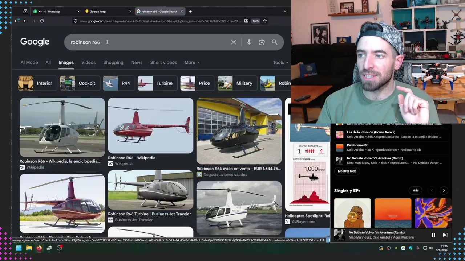Skip to the next track

click(x=445, y=235)
